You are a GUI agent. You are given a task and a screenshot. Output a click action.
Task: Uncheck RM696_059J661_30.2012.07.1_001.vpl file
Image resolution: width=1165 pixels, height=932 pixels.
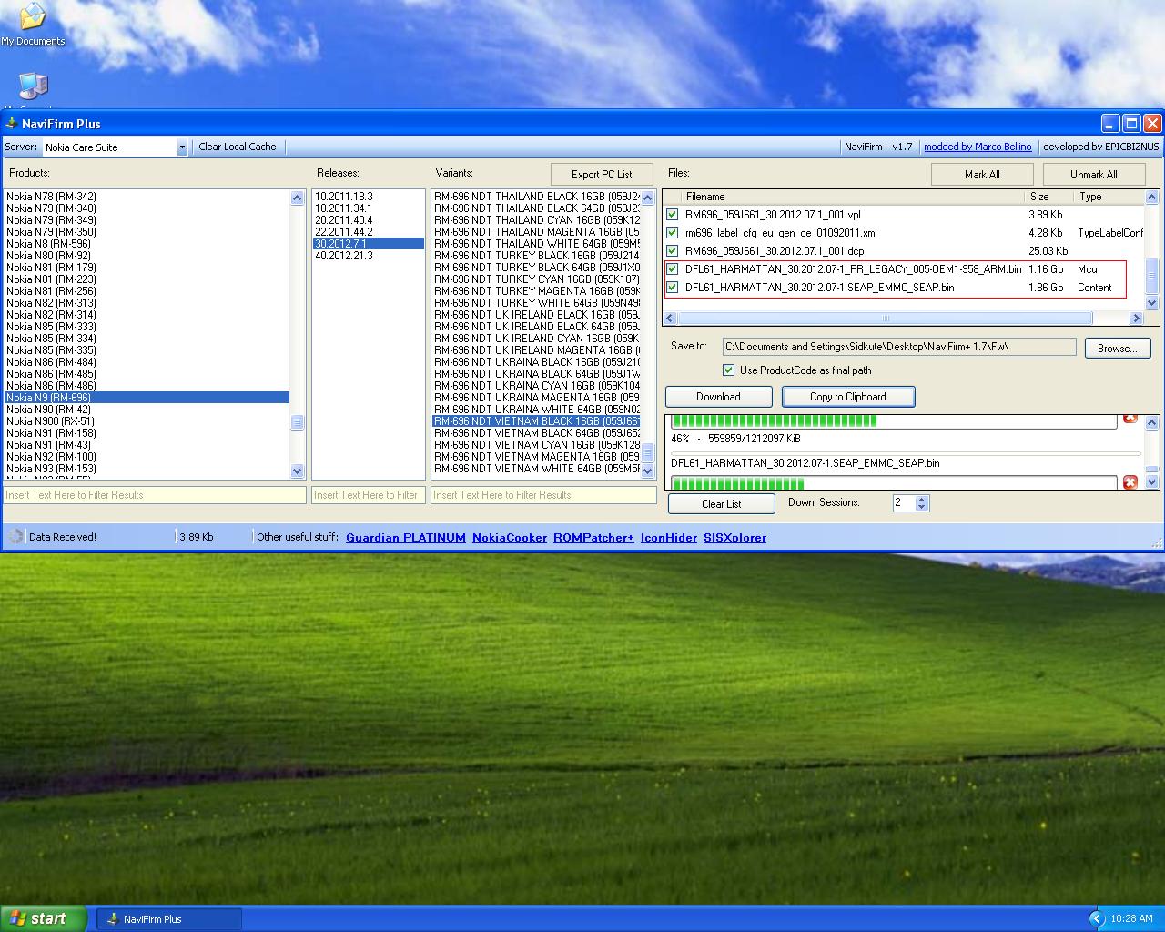[x=673, y=215]
